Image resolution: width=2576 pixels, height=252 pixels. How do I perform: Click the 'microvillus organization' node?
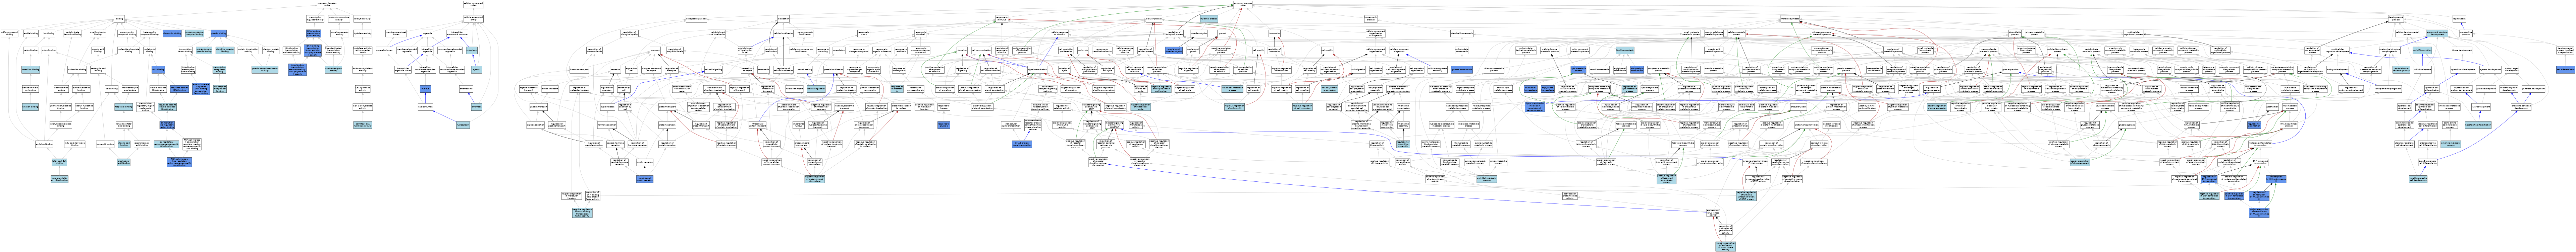click(x=1403, y=106)
